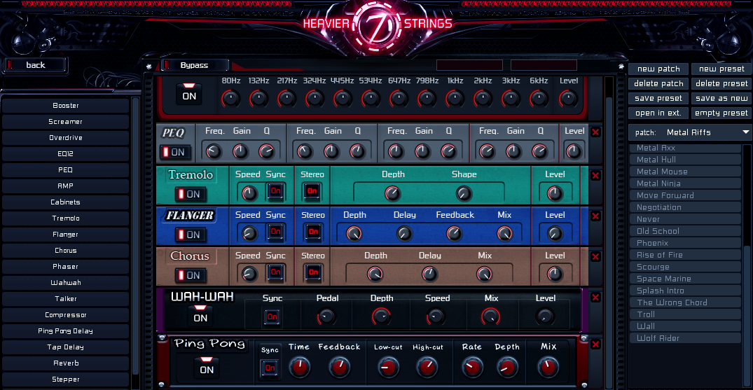Toggle the PEQ ON switch
Screen dimensions: 753x390
tap(175, 152)
